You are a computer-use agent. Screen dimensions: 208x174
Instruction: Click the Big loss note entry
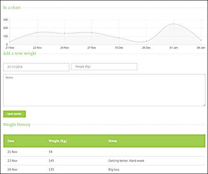click(x=114, y=169)
